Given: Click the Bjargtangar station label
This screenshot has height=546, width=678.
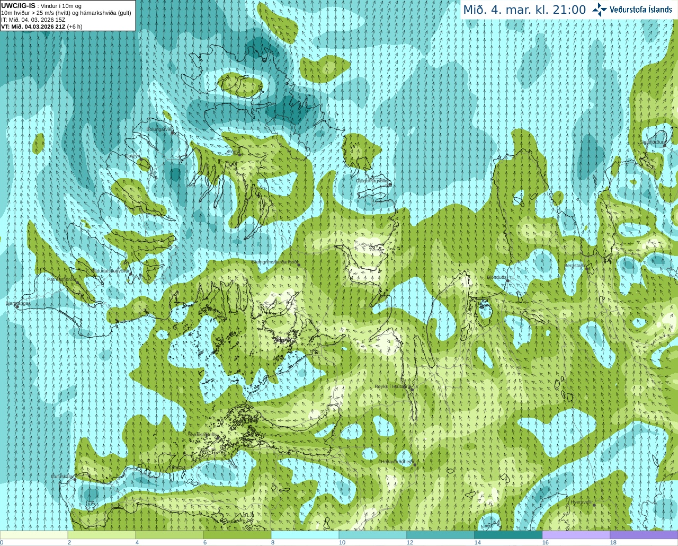Looking at the screenshot, I should pos(17,303).
